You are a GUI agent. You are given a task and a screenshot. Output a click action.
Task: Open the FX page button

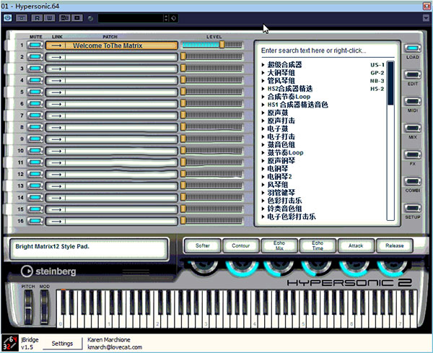click(413, 154)
